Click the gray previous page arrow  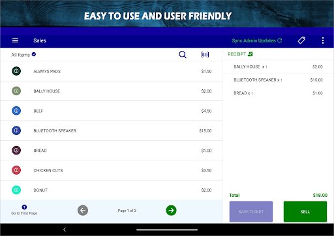pos(83,211)
